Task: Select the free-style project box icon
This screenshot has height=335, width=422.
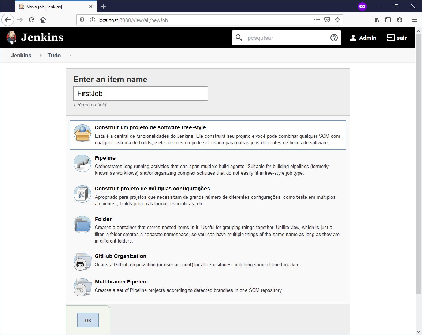Action: point(82,133)
